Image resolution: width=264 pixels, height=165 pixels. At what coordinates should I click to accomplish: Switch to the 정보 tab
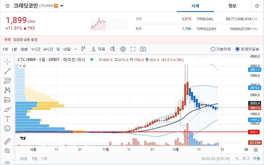[232, 6]
